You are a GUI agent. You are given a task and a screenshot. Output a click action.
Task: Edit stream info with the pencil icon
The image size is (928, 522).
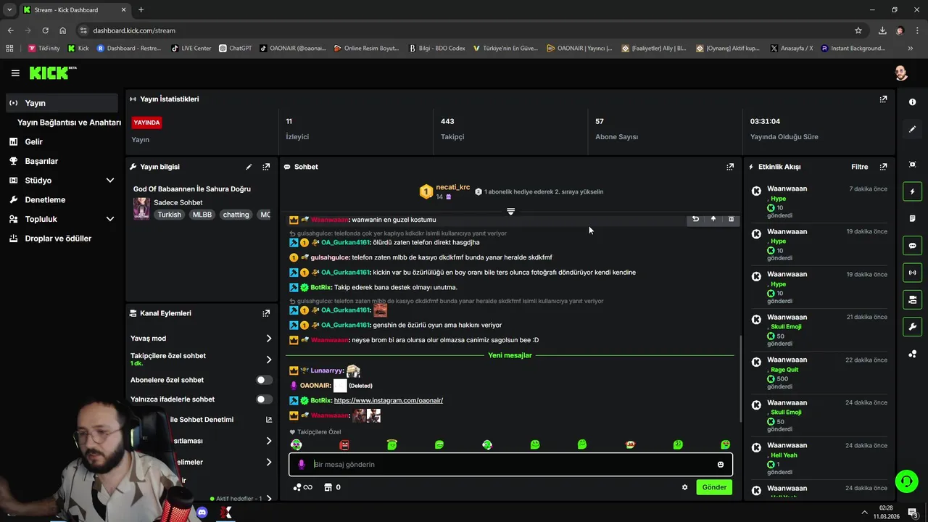pyautogui.click(x=249, y=167)
